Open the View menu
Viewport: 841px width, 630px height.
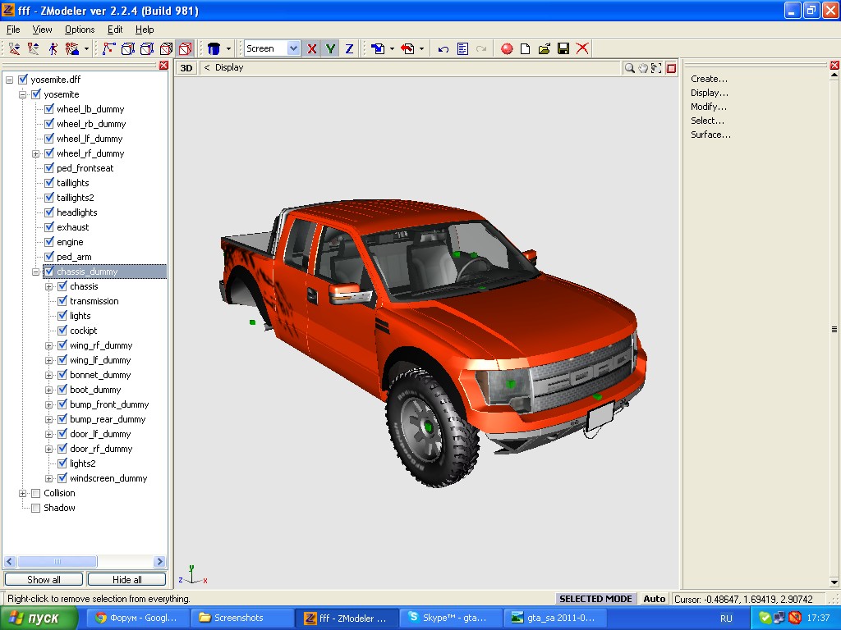42,30
